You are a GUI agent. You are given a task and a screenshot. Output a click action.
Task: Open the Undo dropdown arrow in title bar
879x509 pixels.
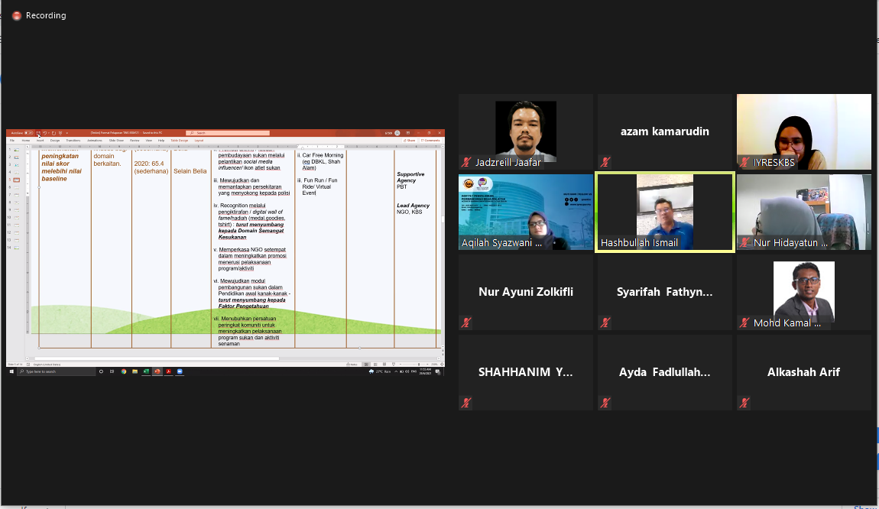coord(49,133)
